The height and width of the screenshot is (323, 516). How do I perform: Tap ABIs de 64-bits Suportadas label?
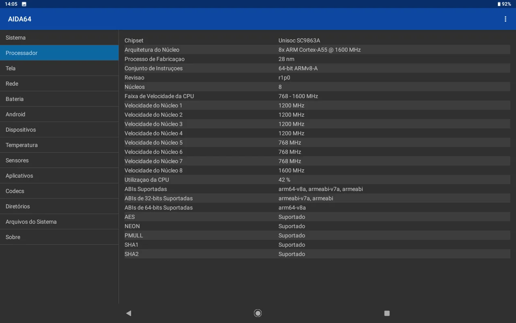click(158, 208)
